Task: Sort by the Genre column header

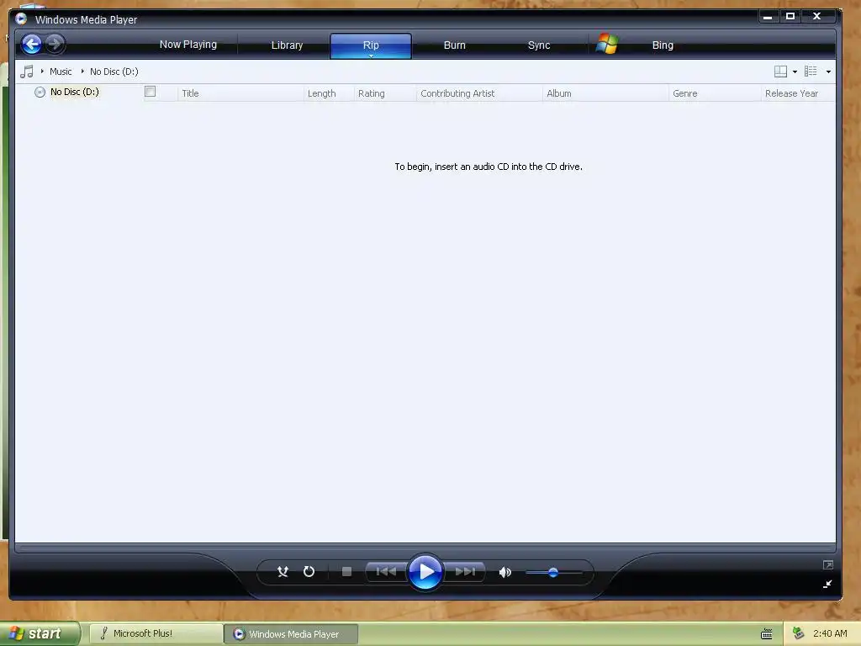Action: point(715,93)
